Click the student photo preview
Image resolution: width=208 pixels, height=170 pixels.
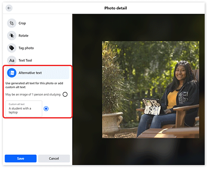click(x=151, y=90)
